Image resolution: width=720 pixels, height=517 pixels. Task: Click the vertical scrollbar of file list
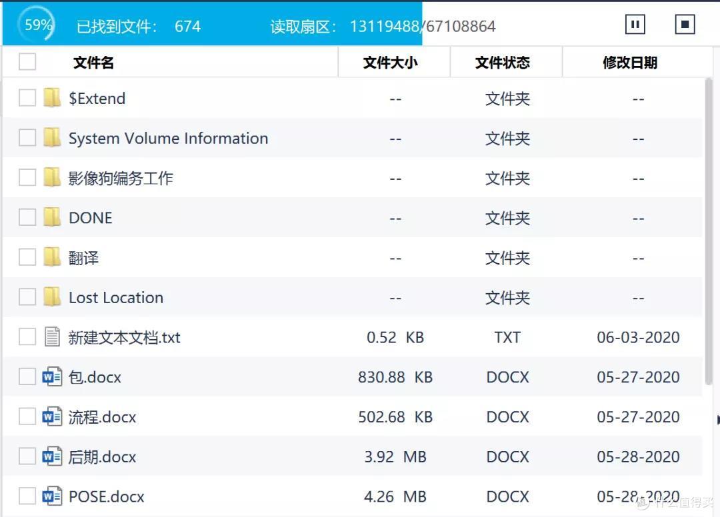click(709, 232)
